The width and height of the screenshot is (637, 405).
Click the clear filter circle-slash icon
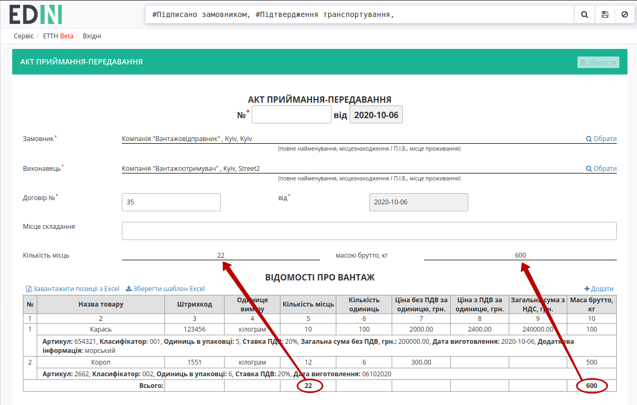coord(625,14)
